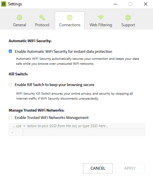Click the 'Kill Switch:' heading
This screenshot has width=153, height=181.
(x=18, y=74)
